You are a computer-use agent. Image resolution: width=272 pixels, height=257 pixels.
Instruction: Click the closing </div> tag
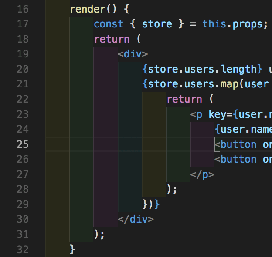(x=136, y=219)
